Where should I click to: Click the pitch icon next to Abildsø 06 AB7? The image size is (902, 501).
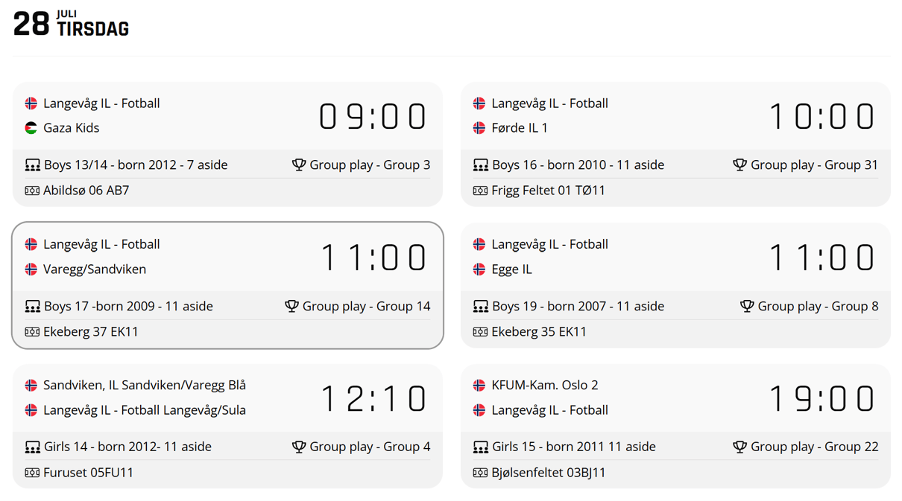pos(32,191)
